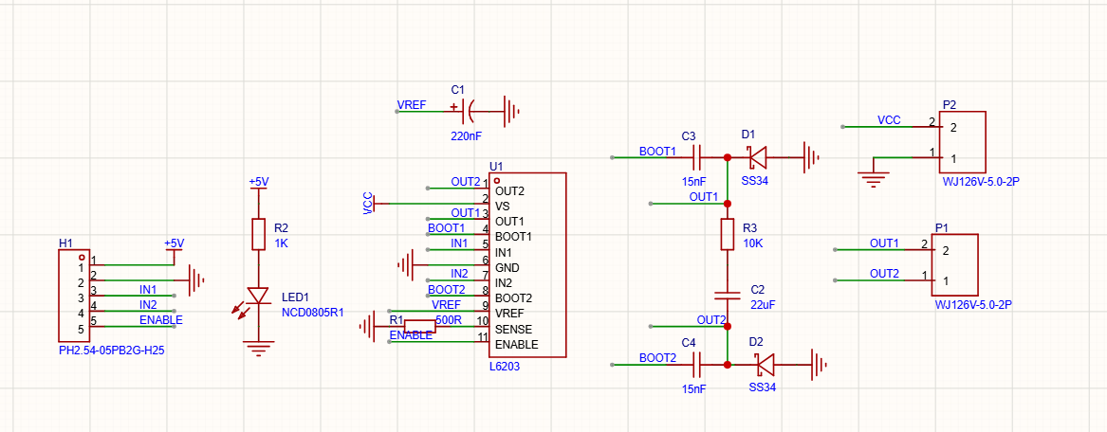This screenshot has height=432, width=1107.
Task: Select connector P1 body
Action: point(954,264)
